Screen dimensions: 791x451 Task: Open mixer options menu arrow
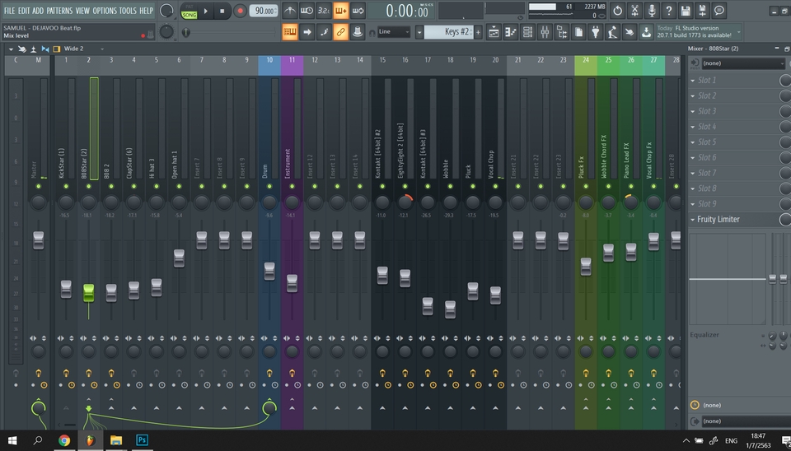[x=11, y=49]
